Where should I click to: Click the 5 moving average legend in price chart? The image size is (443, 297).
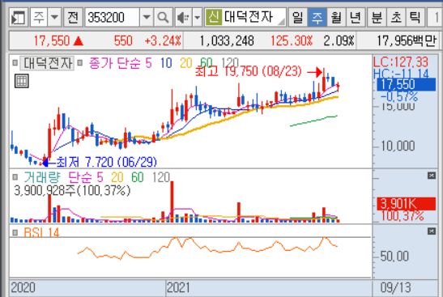(x=148, y=63)
